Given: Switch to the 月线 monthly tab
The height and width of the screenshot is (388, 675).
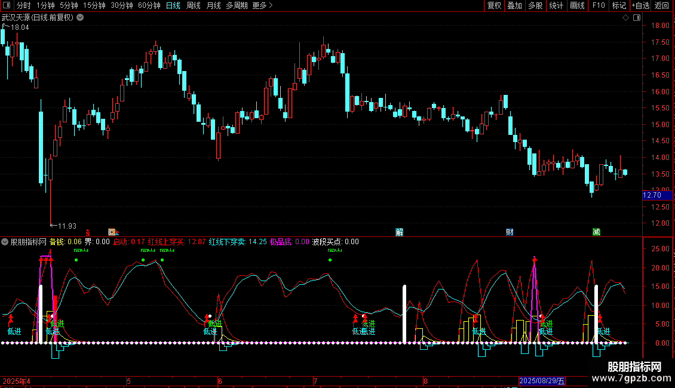Looking at the screenshot, I should click(x=213, y=5).
